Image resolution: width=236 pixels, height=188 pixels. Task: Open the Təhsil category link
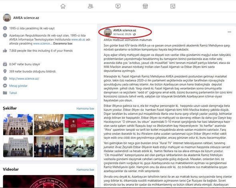coord(13,93)
